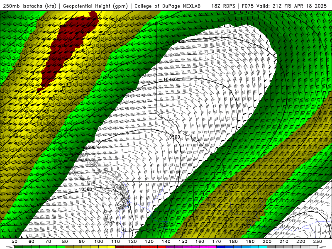Click the 140 legend number
The image size is (332, 249).
[166, 242]
